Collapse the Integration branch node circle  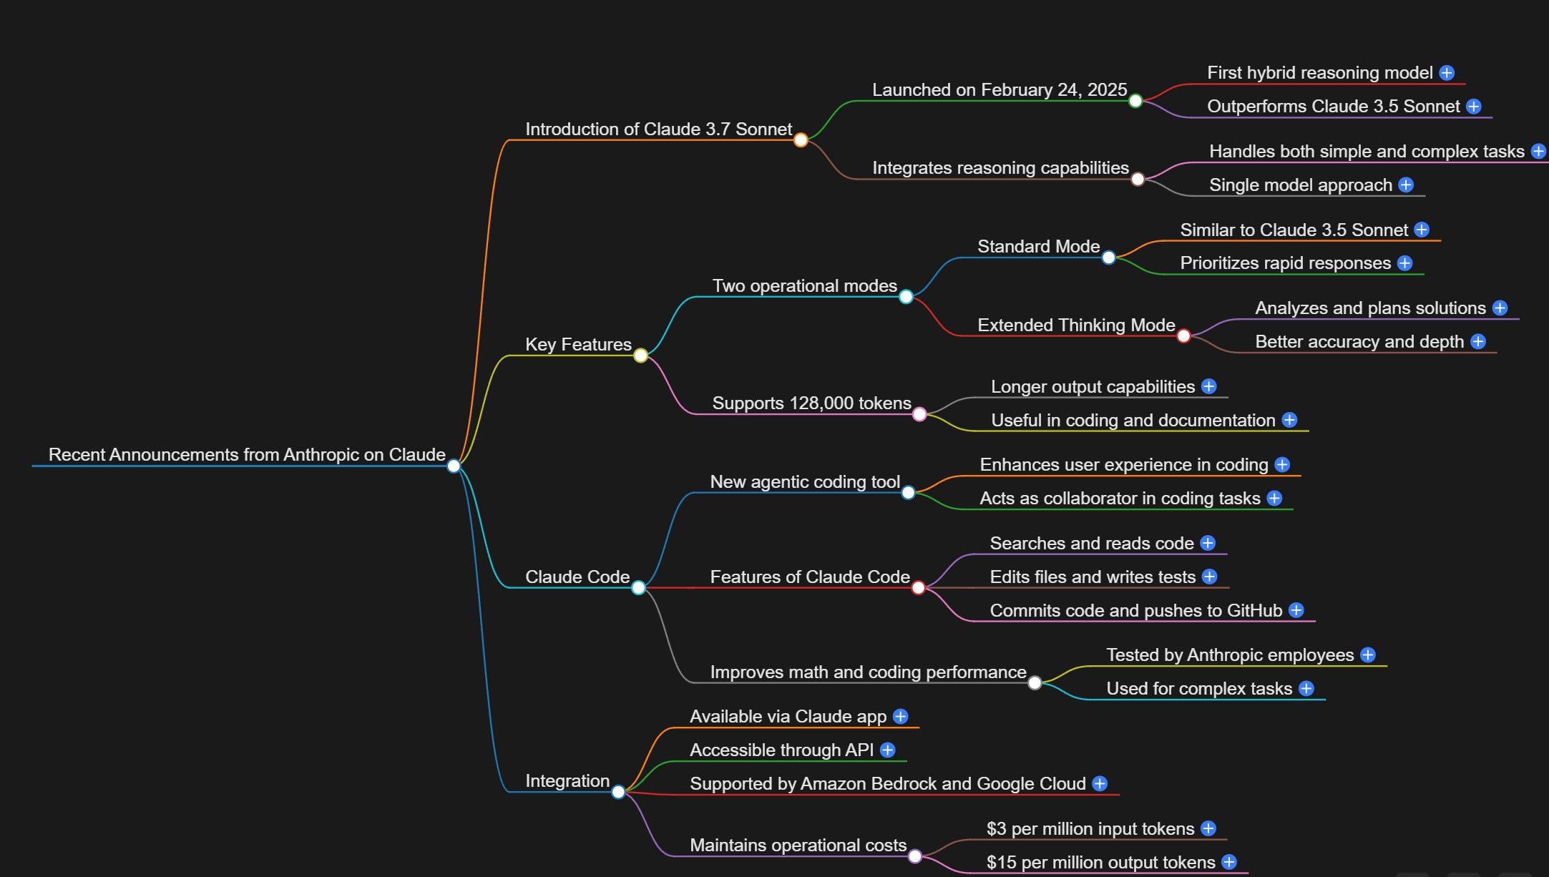pyautogui.click(x=618, y=792)
